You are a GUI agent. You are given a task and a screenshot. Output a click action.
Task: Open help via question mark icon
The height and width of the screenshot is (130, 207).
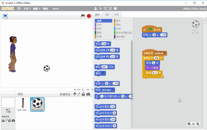pyautogui.click(x=115, y=8)
